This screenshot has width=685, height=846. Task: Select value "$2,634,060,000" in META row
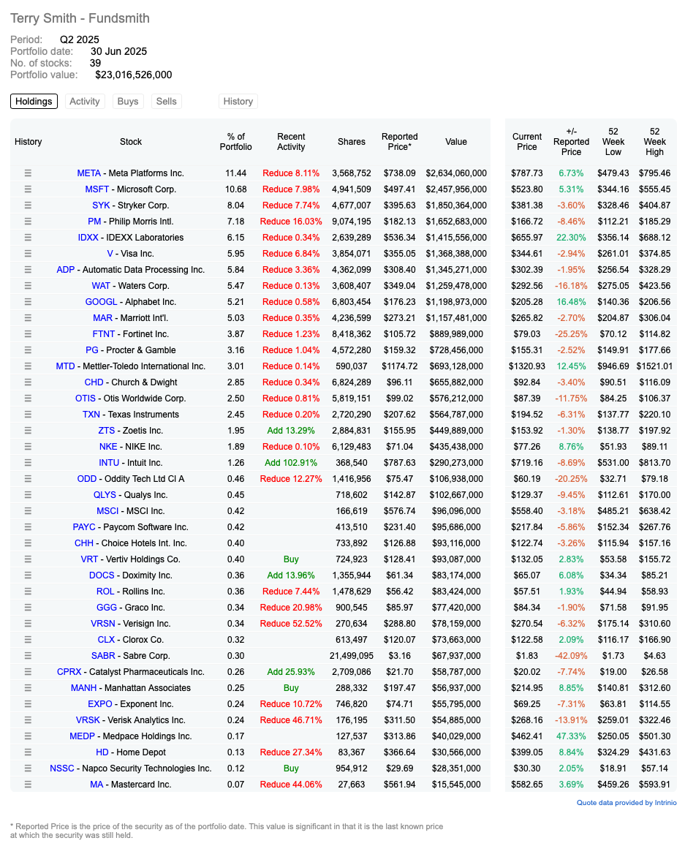coord(456,173)
